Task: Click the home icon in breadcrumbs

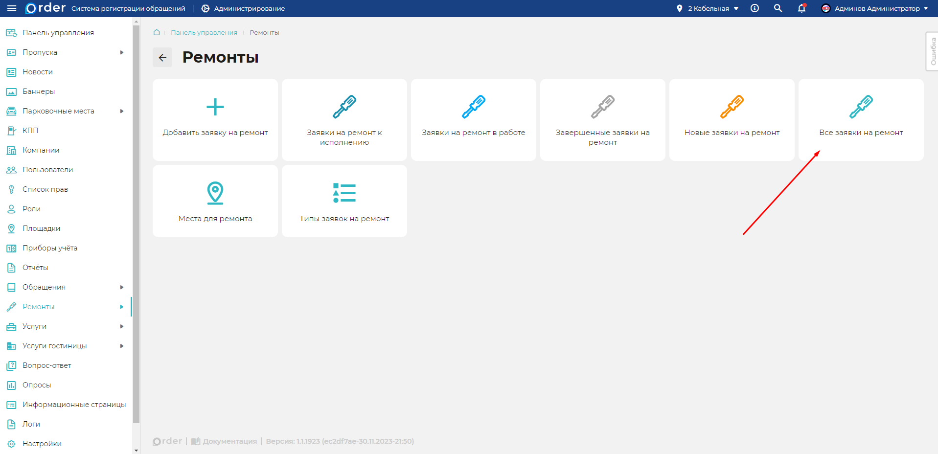Action: 157,32
